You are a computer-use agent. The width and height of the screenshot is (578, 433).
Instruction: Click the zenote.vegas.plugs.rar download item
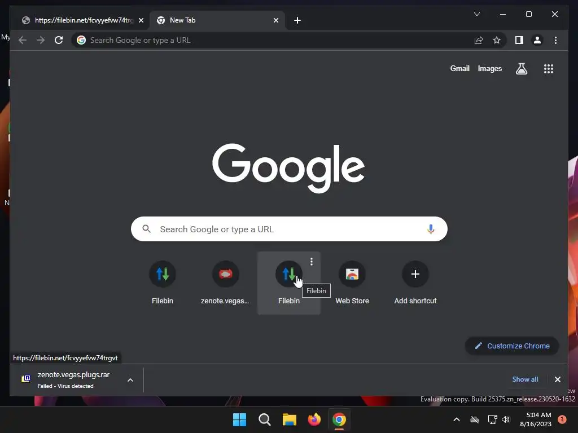(x=73, y=379)
